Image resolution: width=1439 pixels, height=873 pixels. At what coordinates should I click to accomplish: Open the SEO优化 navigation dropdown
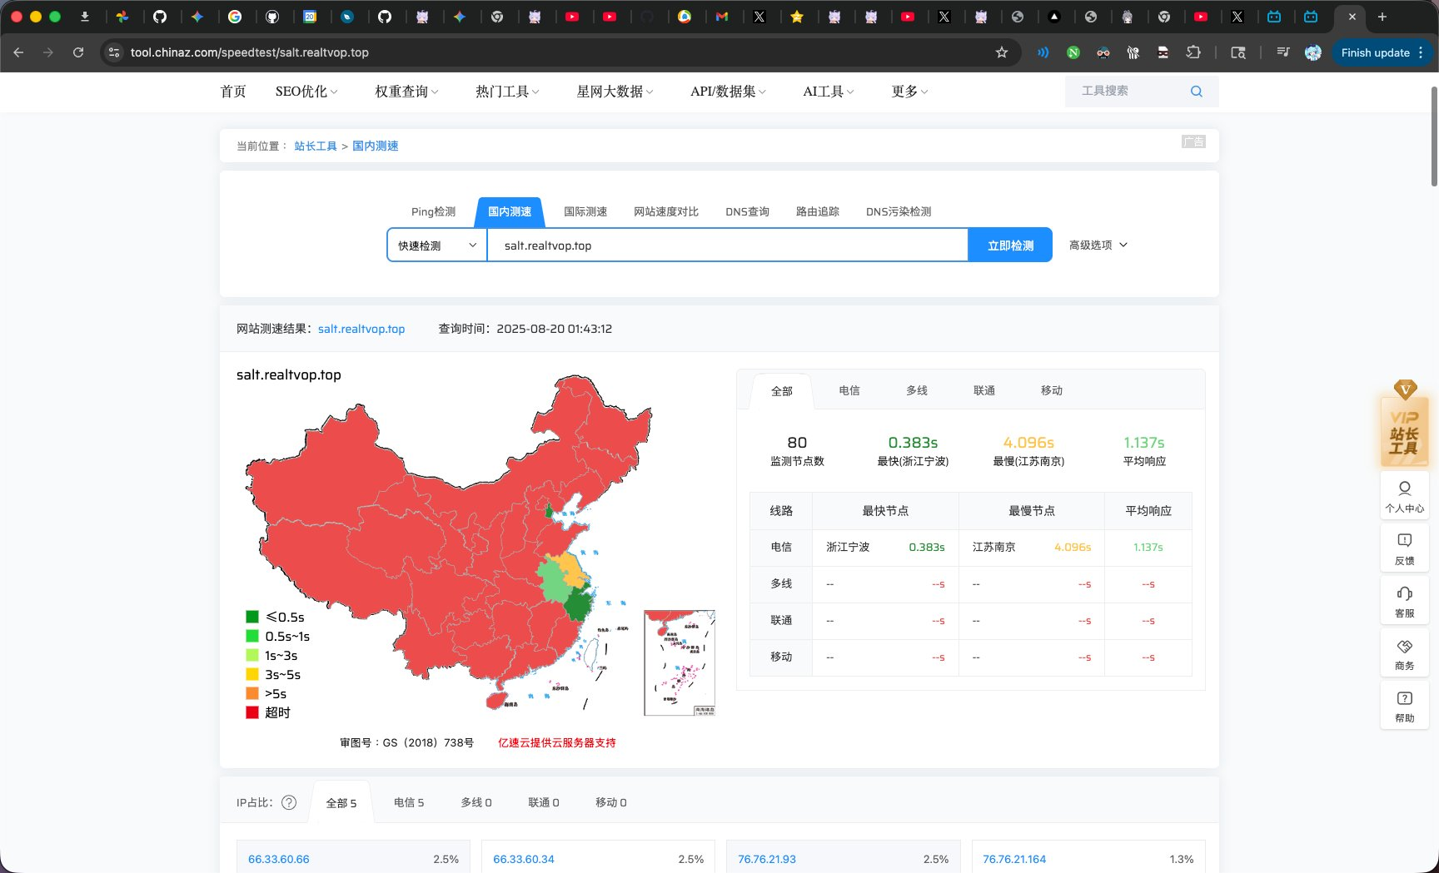click(306, 92)
